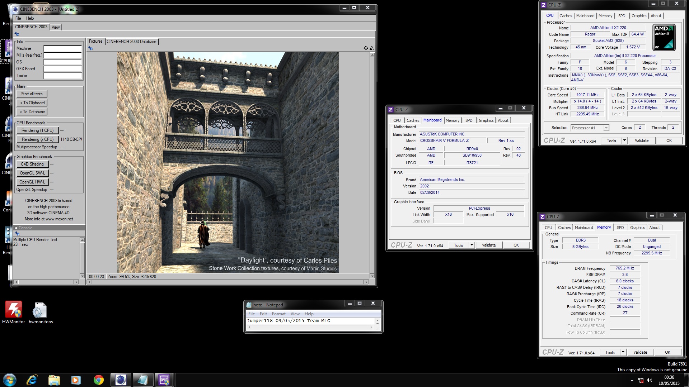Screen dimensions: 689x387
Task: Click the pin icon in the Console panel
Action: point(17,234)
